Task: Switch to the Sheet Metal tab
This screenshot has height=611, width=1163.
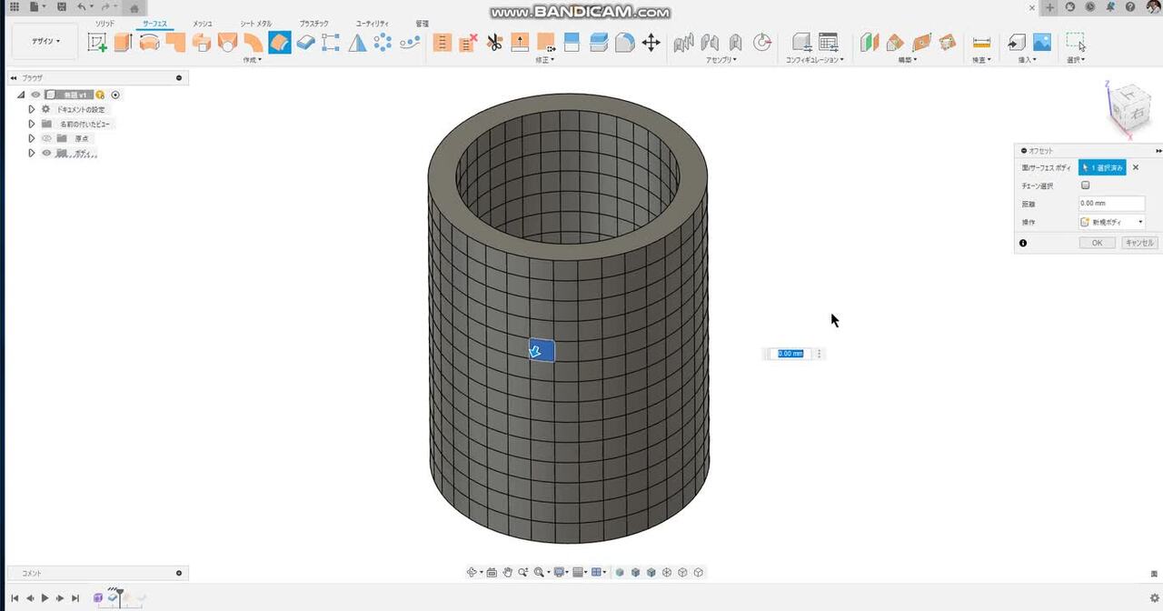Action: [255, 23]
